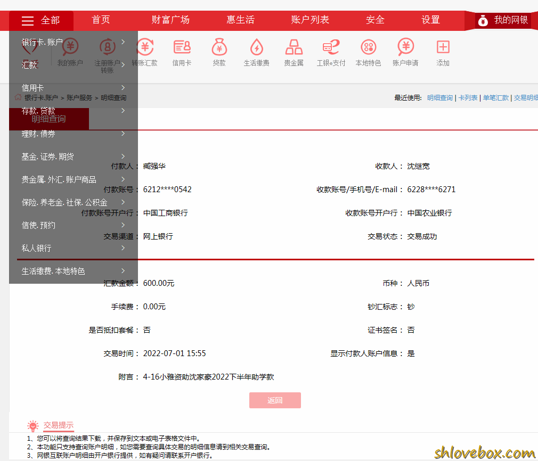Open recent link 单笔汇款
This screenshot has width=538, height=461.
coord(496,98)
